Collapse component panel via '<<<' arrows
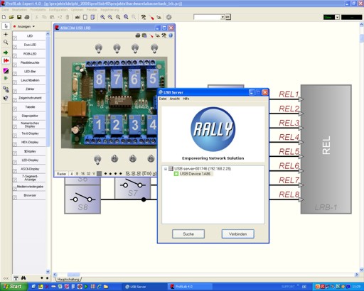The image size is (364, 291). (6, 278)
